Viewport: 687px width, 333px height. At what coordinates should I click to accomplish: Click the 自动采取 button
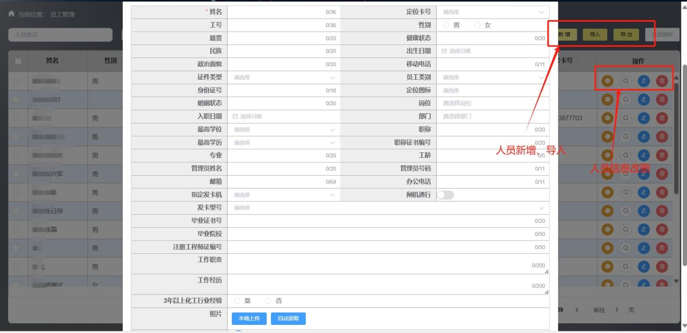pos(288,318)
